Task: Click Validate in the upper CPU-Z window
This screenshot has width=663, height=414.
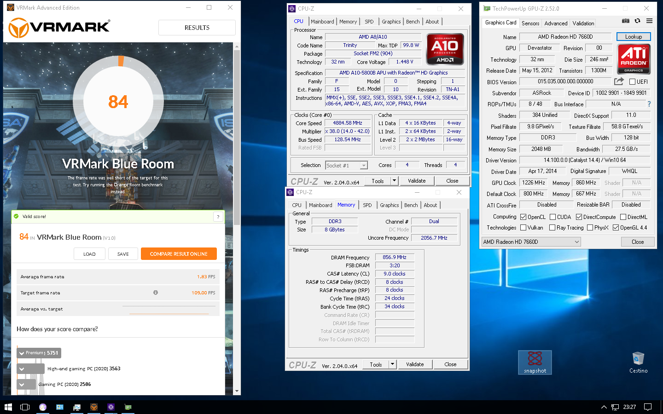Action: (417, 181)
